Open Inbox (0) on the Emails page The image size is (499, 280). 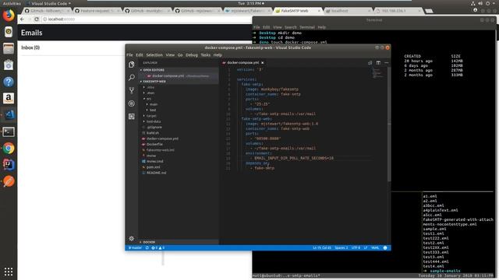click(x=30, y=47)
